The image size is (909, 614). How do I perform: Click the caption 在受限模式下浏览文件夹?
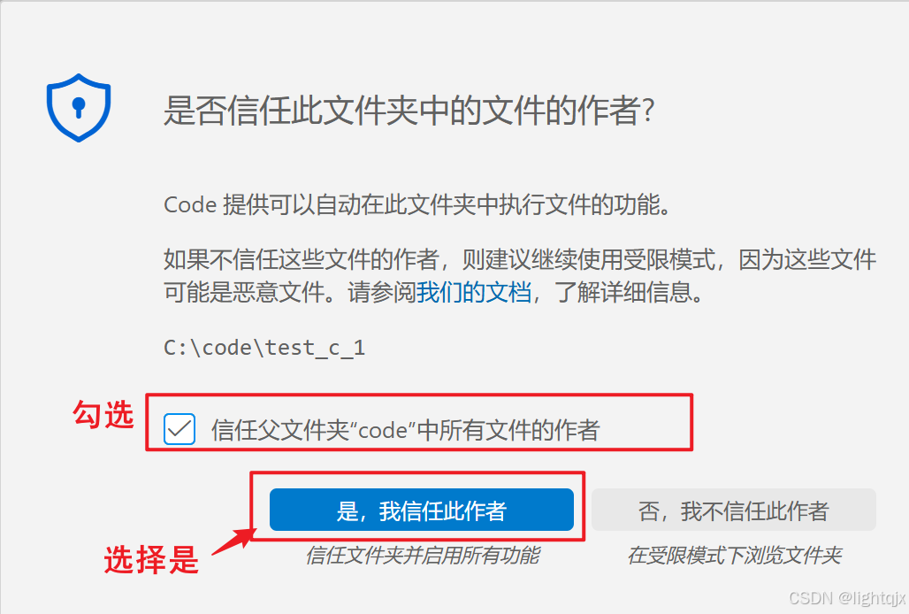[734, 556]
